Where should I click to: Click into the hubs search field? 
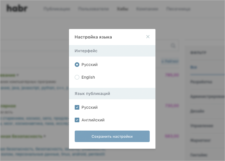coord(87,46)
